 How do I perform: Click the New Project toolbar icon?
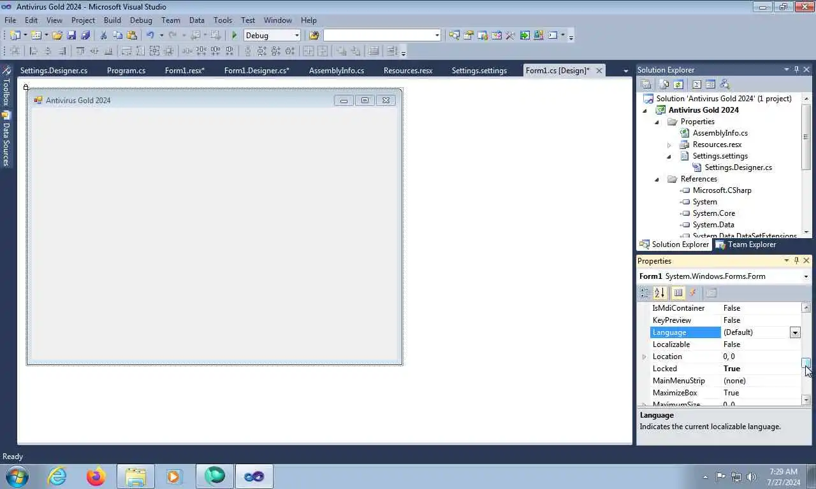pos(15,35)
